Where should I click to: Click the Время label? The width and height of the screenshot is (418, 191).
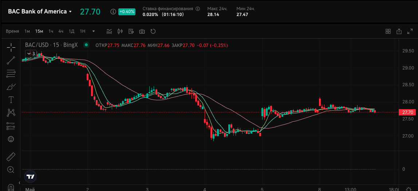click(12, 31)
